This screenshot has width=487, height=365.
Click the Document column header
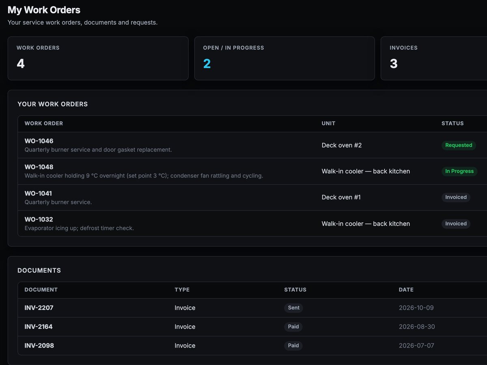click(41, 290)
